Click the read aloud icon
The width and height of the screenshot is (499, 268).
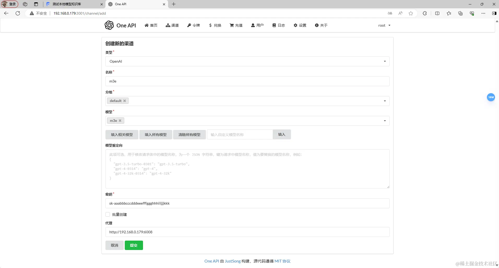click(400, 13)
